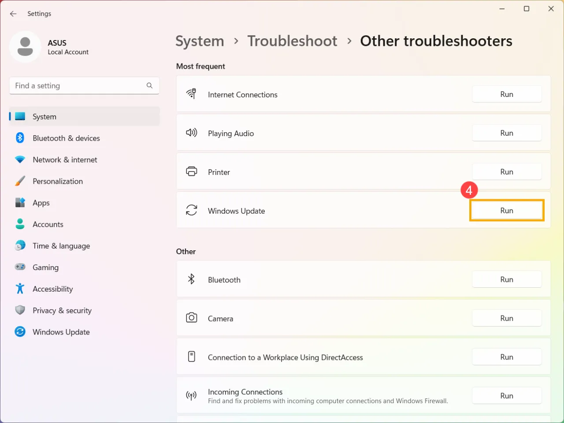Click the Gaming controller icon
564x423 pixels.
click(20, 267)
